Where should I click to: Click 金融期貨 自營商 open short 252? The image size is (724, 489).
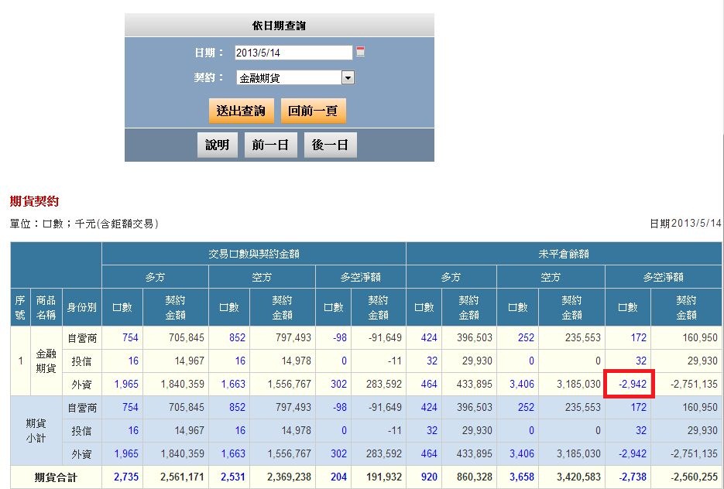[x=526, y=337]
